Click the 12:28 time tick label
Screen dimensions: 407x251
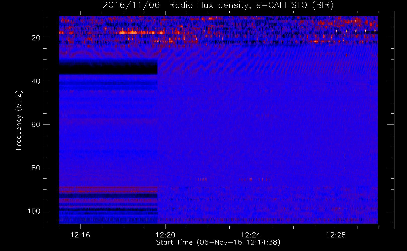(336, 235)
